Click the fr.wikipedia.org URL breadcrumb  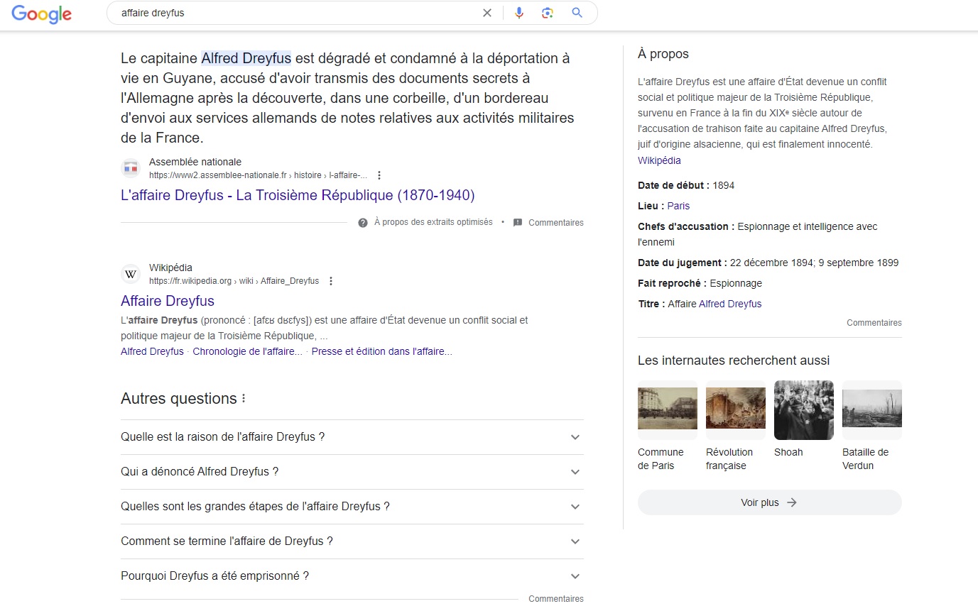[x=234, y=281]
